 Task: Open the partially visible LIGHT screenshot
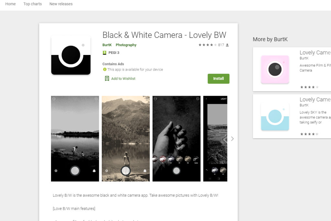click(215, 138)
